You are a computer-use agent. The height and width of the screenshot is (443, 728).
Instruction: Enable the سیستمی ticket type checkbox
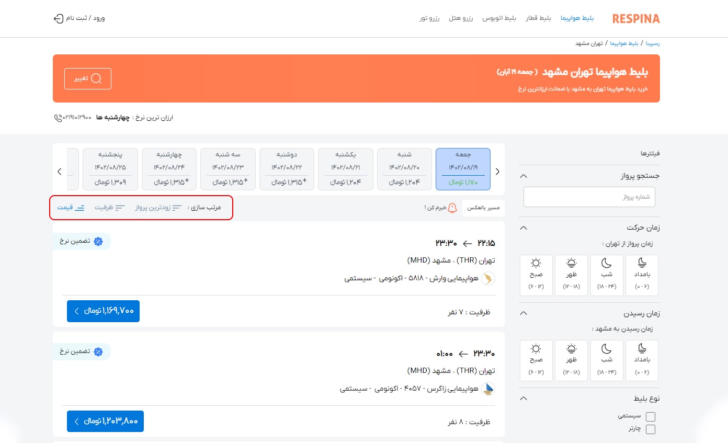tap(650, 416)
